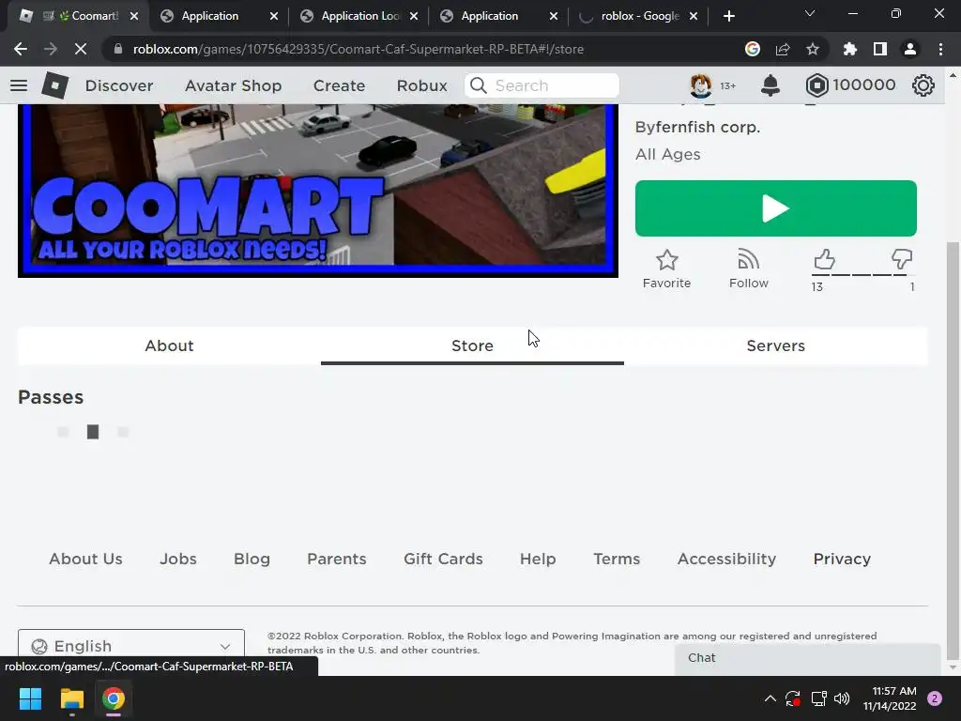This screenshot has height=721, width=961.
Task: Start the game with green play button
Action: tap(776, 208)
